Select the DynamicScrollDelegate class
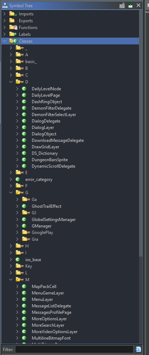149x355 pixels. pyautogui.click(x=53, y=166)
